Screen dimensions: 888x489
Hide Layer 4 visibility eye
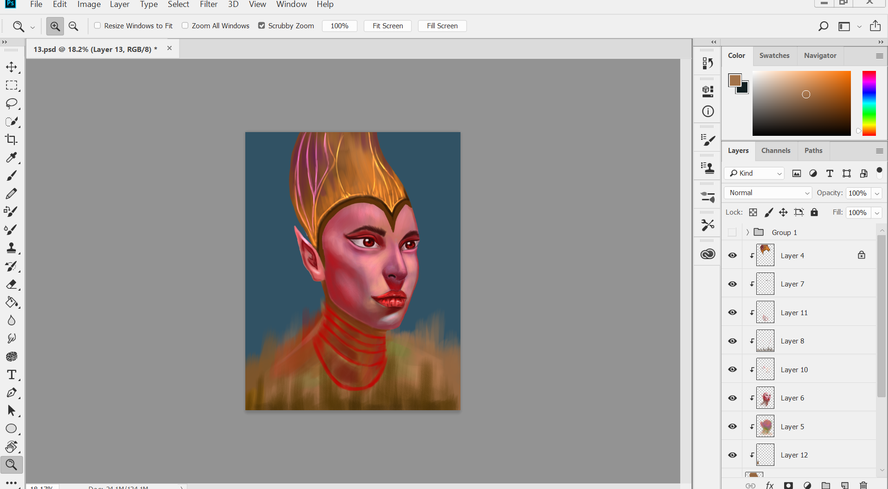[x=732, y=255]
